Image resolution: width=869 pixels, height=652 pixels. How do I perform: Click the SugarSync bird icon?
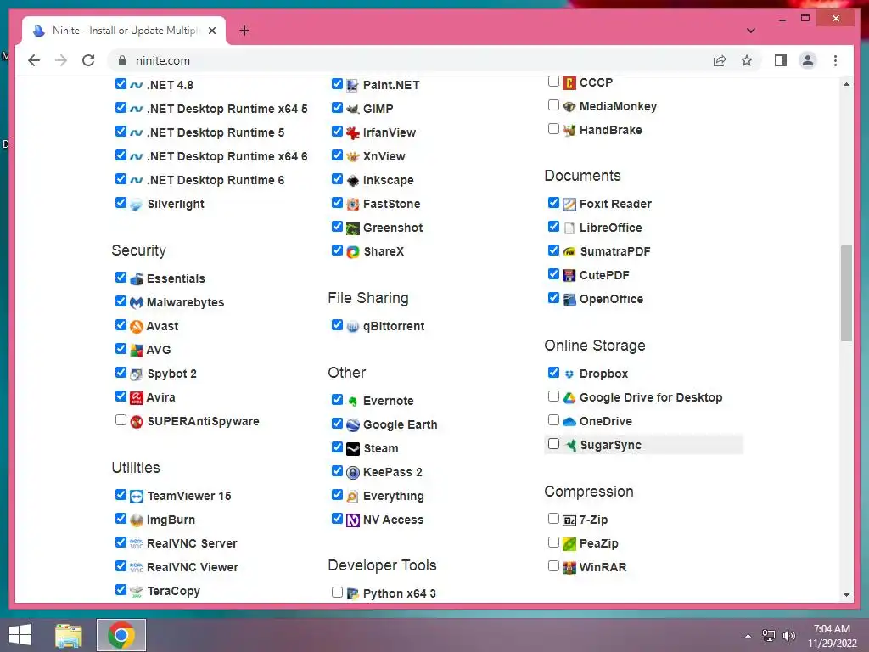tap(569, 445)
